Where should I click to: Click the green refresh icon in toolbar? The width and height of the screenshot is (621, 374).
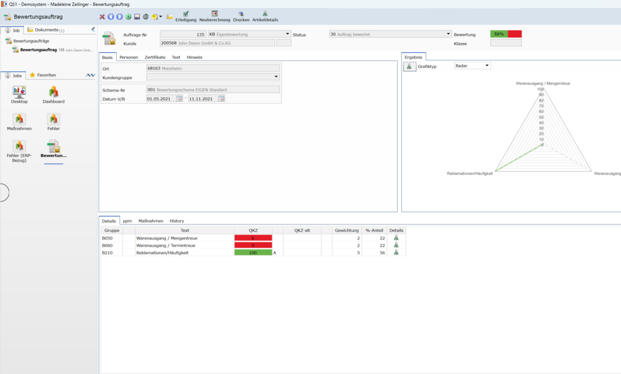point(128,17)
